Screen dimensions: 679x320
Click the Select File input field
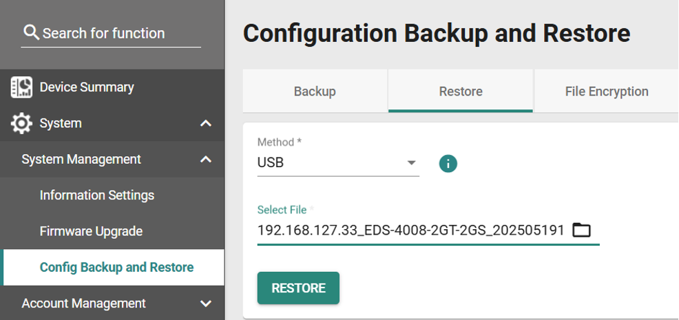coord(428,230)
